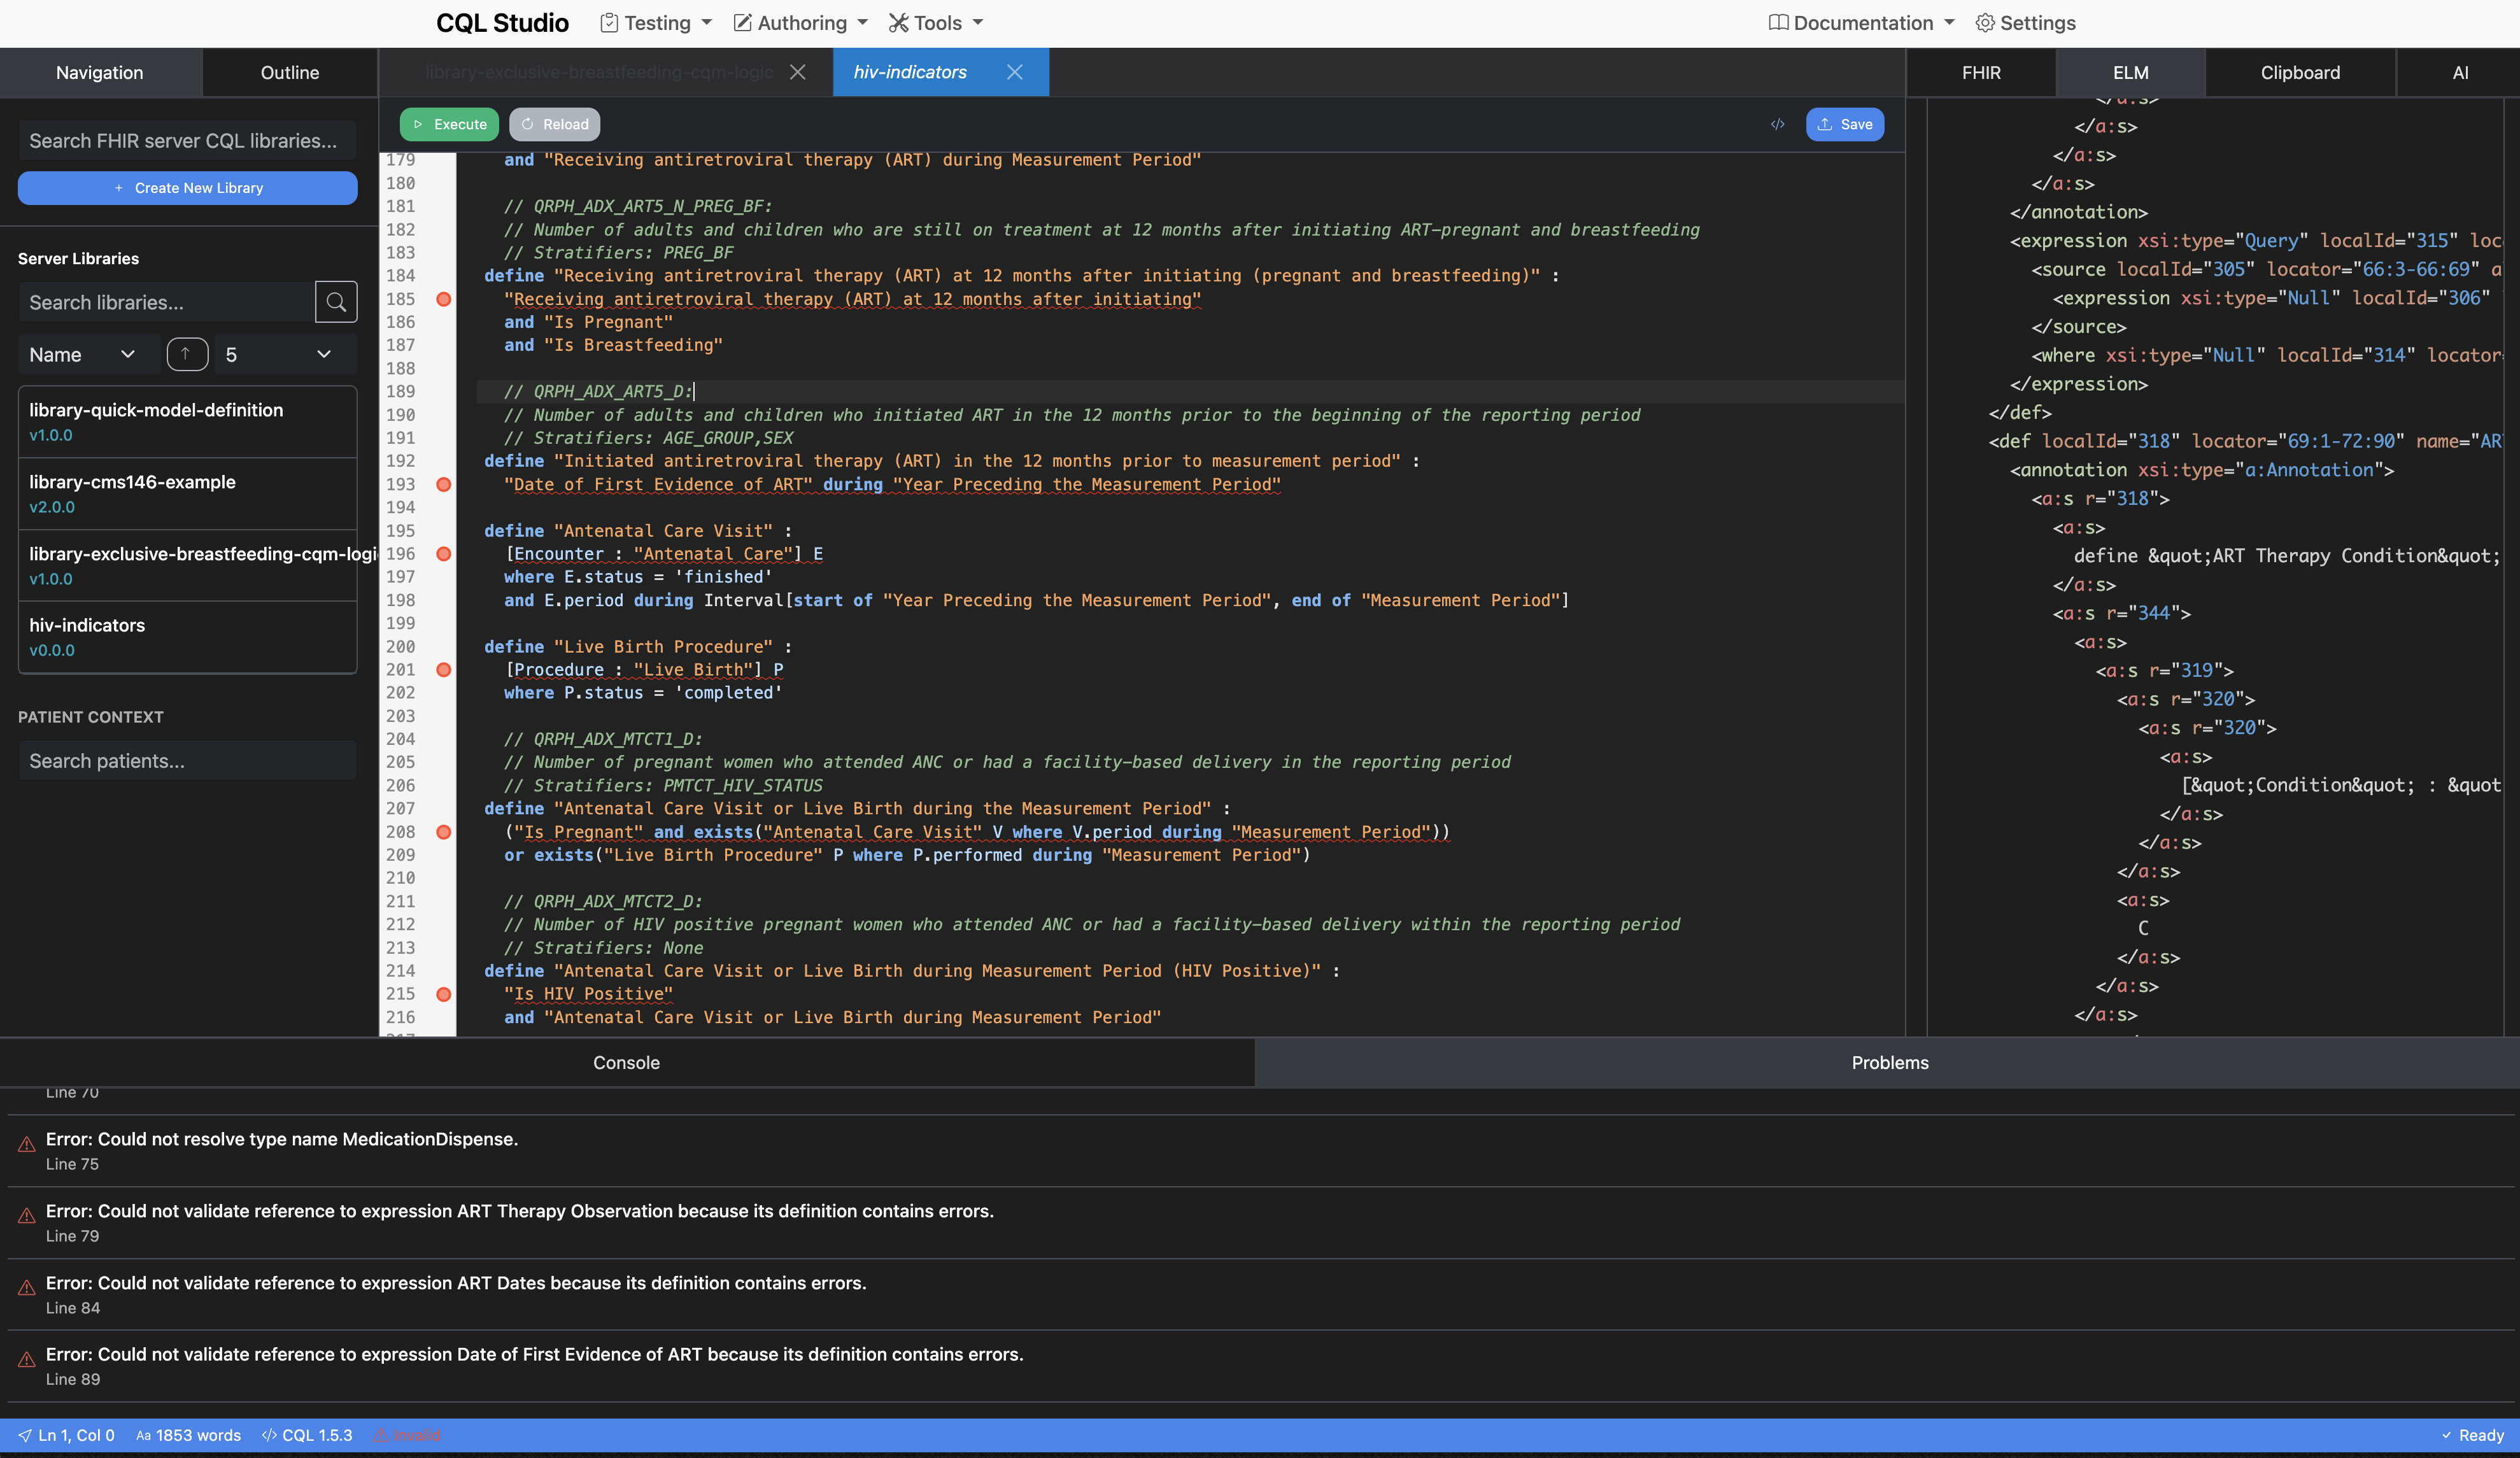The image size is (2520, 1458).
Task: Toggle the breakpoint marker on line 196
Action: click(x=444, y=554)
